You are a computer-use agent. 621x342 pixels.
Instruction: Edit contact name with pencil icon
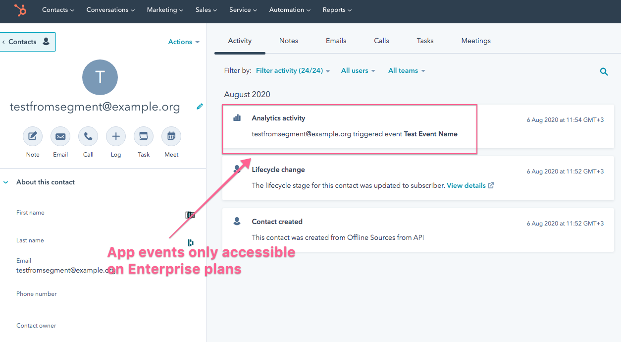[x=200, y=107]
